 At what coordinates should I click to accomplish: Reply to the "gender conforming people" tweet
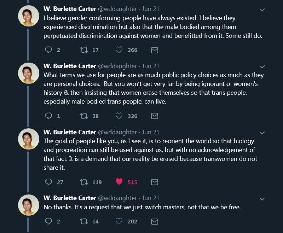[x=49, y=50]
